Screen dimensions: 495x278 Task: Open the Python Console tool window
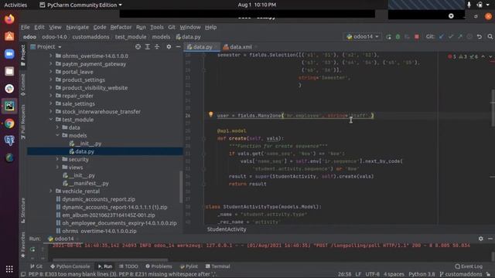[x=70, y=266]
